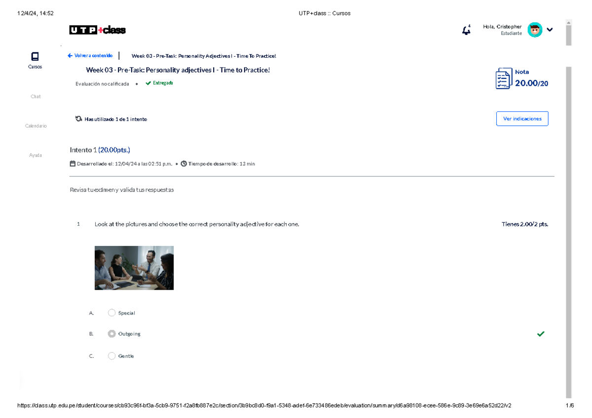Image resolution: width=592 pixels, height=418 pixels.
Task: Select the Special radio option
Action: [x=111, y=313]
